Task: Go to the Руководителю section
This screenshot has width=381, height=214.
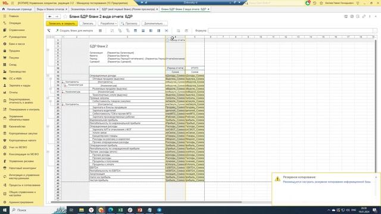Action: click(17, 37)
